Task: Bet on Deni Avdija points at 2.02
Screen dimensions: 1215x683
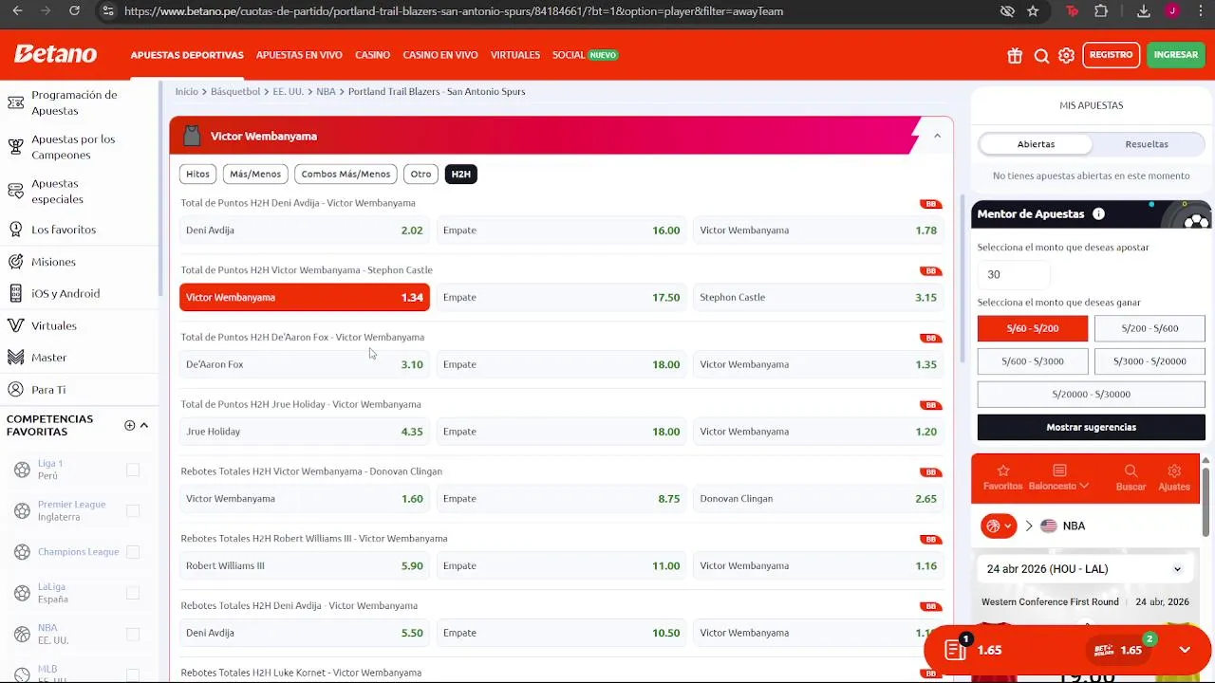Action: 305,231
